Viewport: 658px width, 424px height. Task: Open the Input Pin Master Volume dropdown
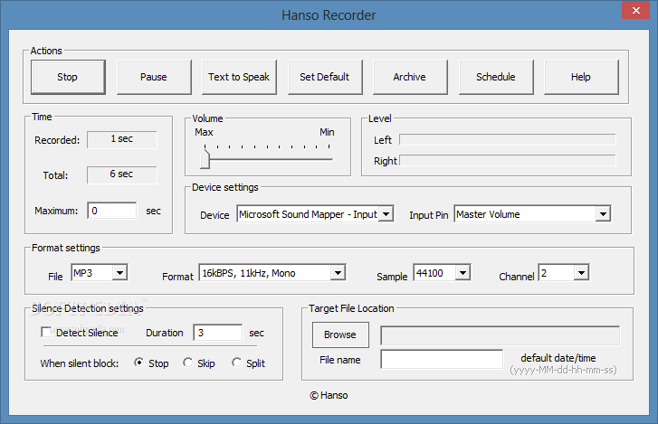click(603, 214)
